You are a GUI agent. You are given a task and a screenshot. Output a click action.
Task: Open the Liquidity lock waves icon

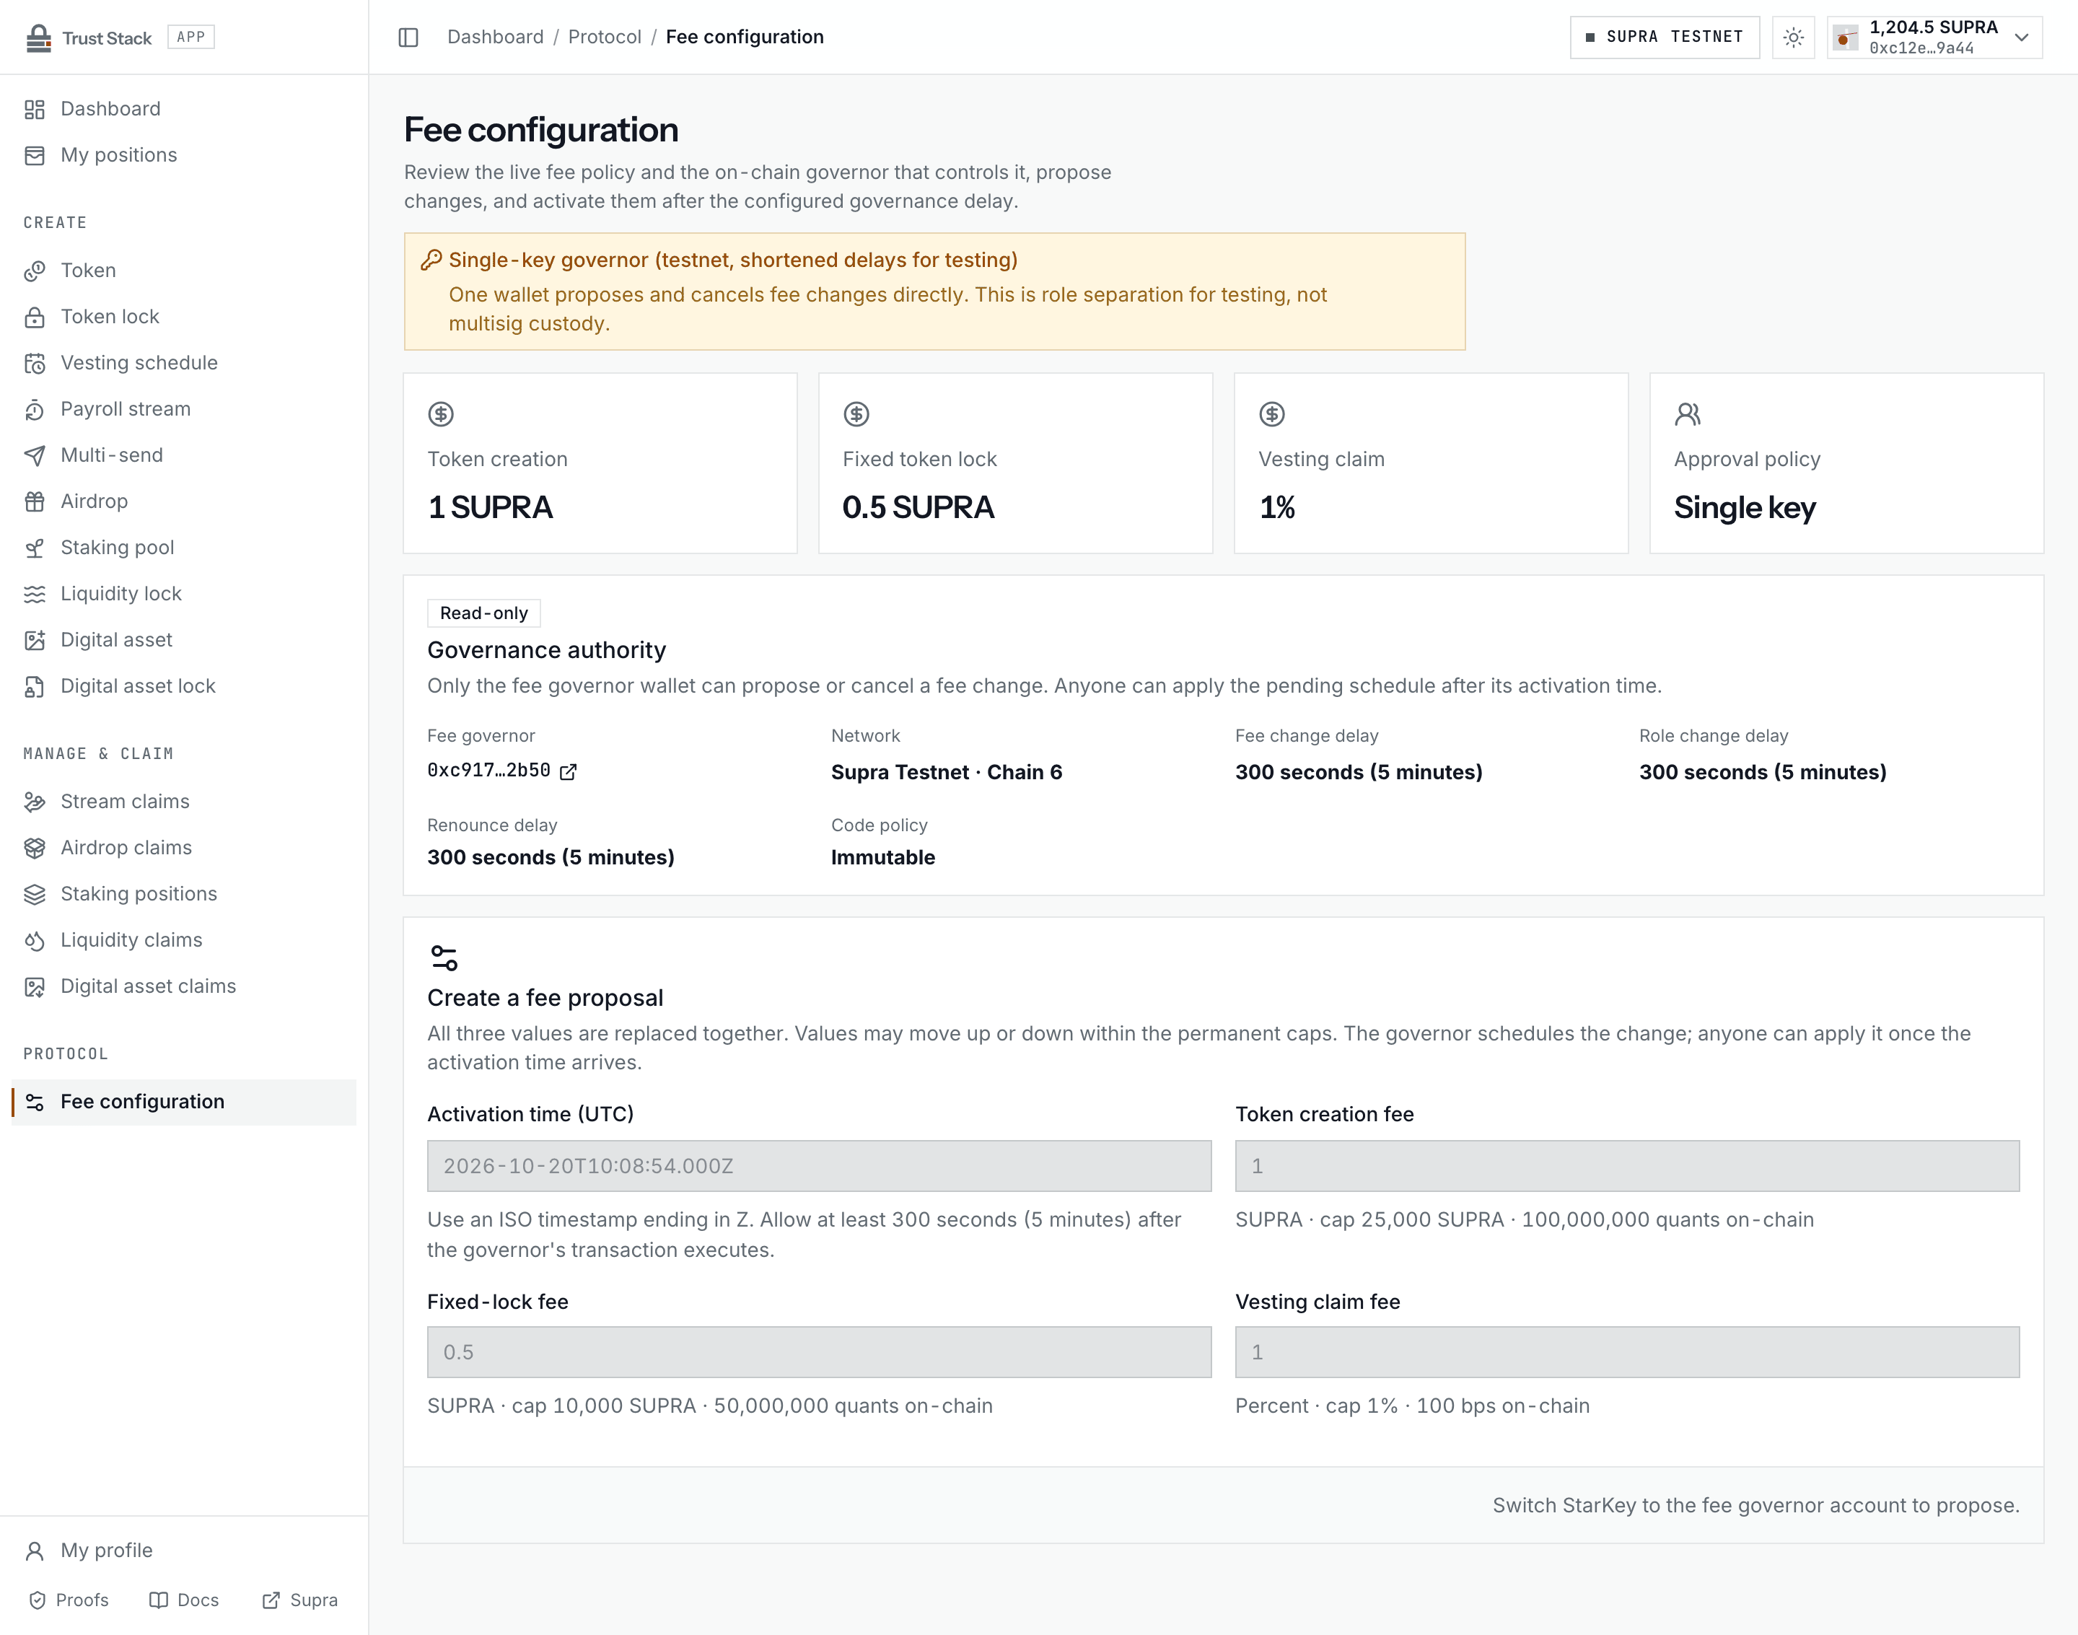point(35,595)
